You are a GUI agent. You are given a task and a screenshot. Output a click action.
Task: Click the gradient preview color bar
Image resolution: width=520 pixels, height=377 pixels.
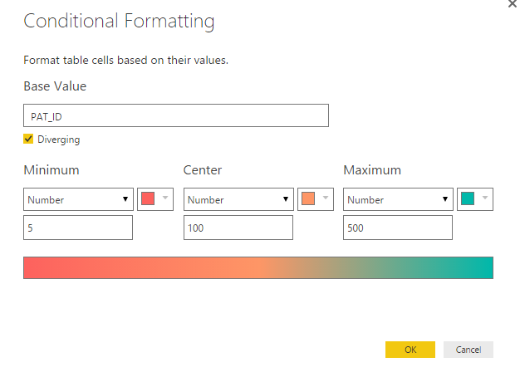coord(258,267)
